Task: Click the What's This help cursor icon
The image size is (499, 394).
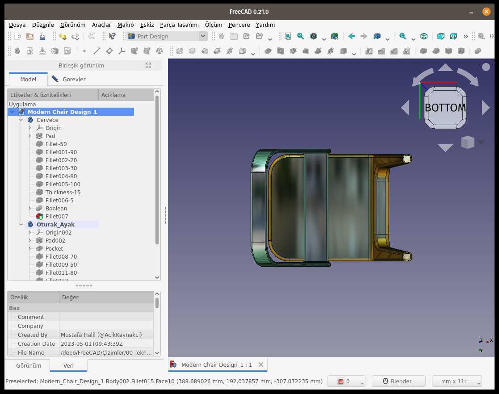Action: [112, 36]
